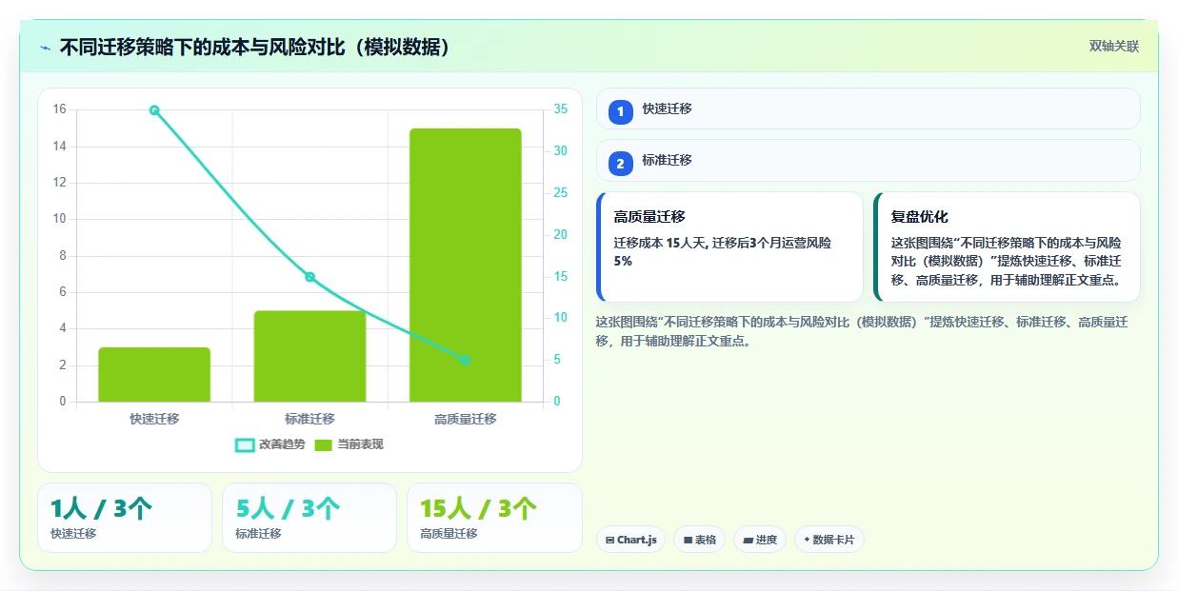Screen dimensions: 1178x591
Task: Toggle the 当前表现 legend item
Action: (x=349, y=444)
